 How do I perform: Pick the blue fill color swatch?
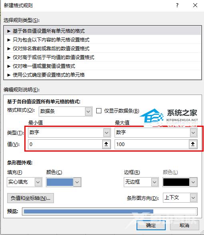[60, 182]
